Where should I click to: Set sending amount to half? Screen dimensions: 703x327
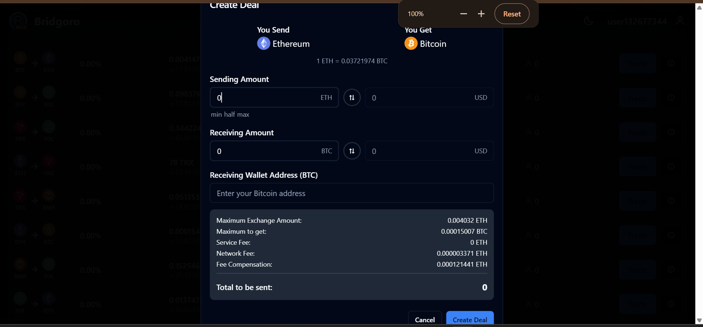tap(229, 114)
